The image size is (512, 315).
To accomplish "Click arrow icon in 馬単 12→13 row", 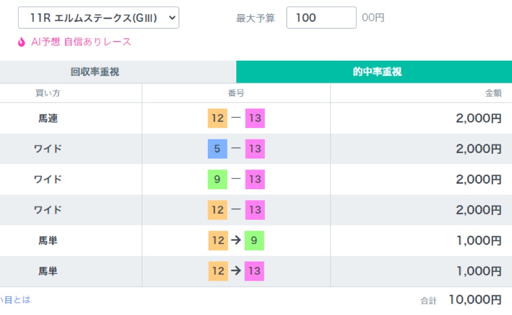I will pos(236,271).
